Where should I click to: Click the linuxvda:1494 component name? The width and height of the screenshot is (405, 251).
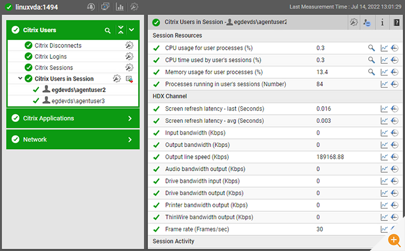(36, 7)
